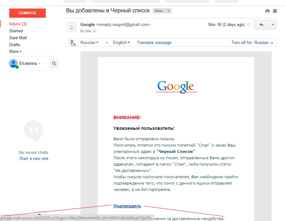Click the translate icon in language bar

pyautogui.click(x=73, y=43)
